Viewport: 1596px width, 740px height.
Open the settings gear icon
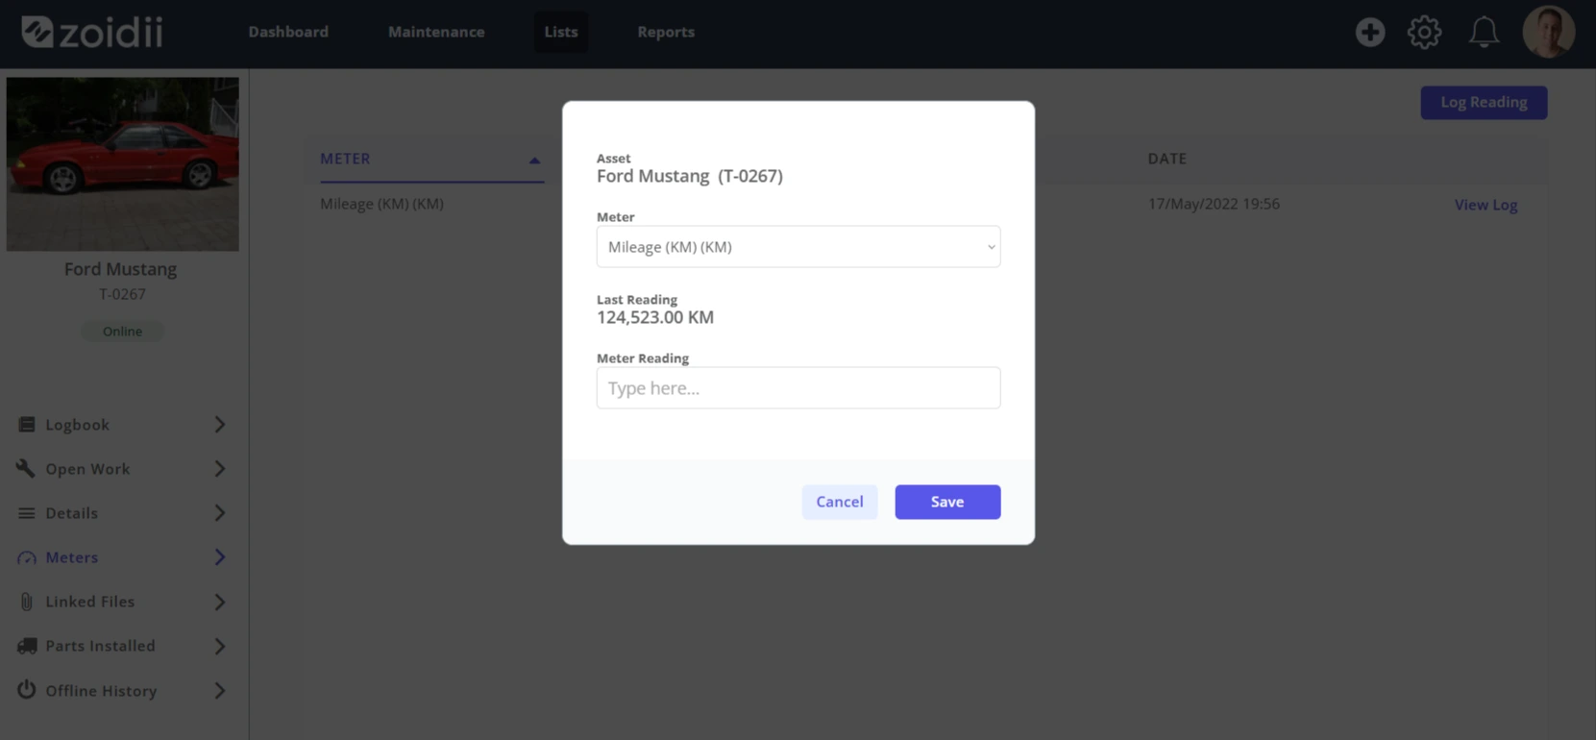(1424, 32)
